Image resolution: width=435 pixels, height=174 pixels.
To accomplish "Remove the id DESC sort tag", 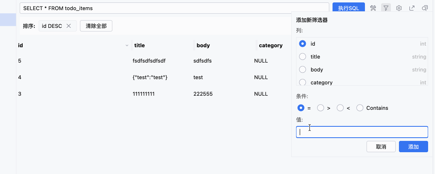I will [69, 26].
